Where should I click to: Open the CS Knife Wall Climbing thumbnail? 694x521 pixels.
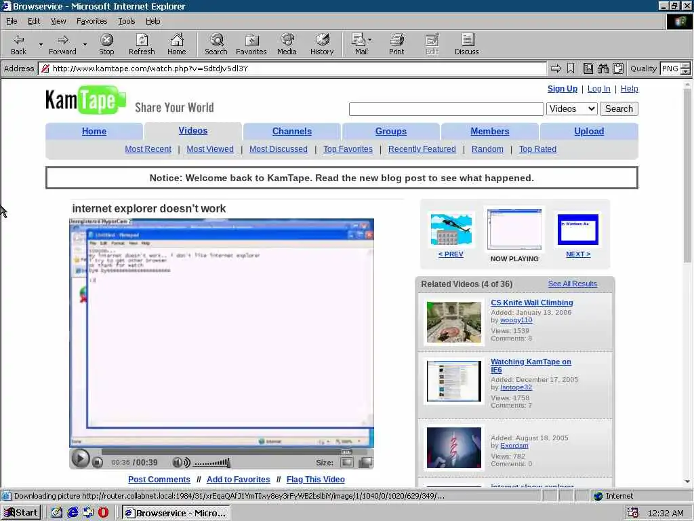tap(453, 322)
